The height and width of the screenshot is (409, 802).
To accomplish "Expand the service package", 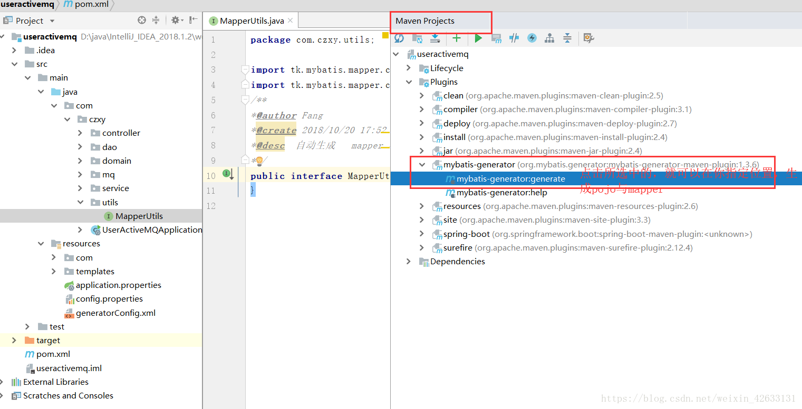I will 80,188.
